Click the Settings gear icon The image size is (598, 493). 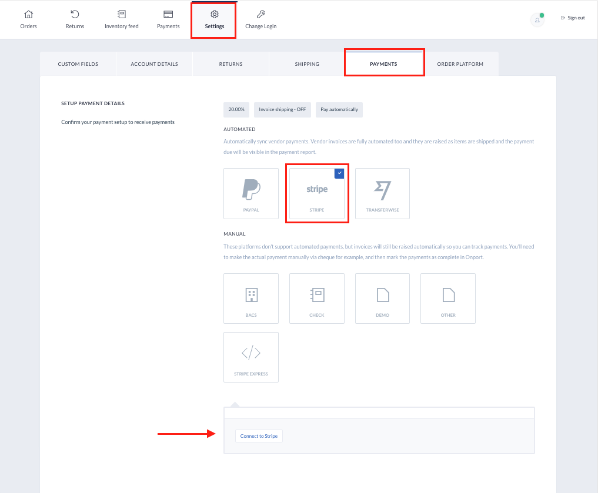215,15
